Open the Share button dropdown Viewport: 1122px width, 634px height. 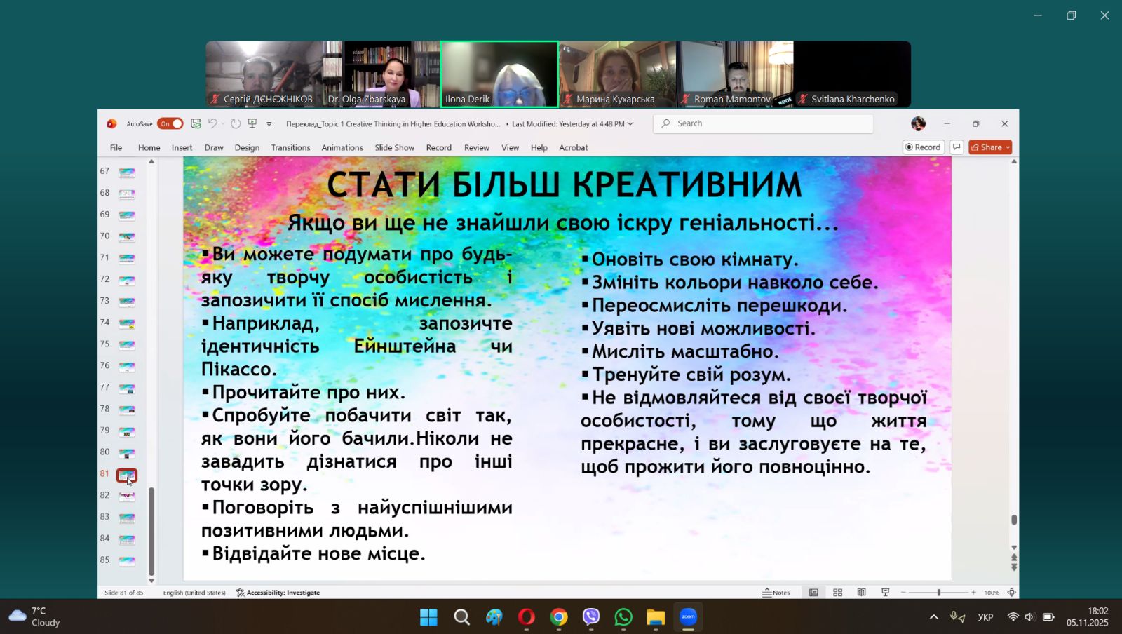1008,147
